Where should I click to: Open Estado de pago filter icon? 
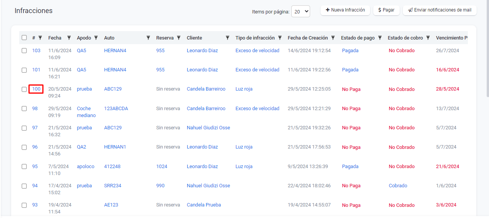tap(380, 38)
